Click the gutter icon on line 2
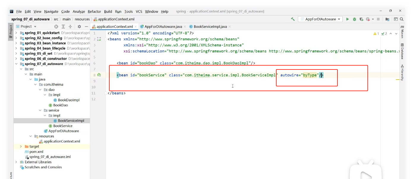 tap(99, 39)
